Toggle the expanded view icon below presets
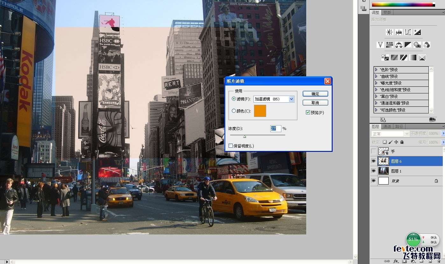Screen dimensions: 445x264 pyautogui.click(x=383, y=120)
